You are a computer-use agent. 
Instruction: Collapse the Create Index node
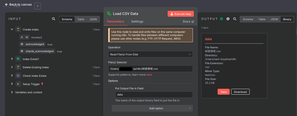(x=12, y=29)
